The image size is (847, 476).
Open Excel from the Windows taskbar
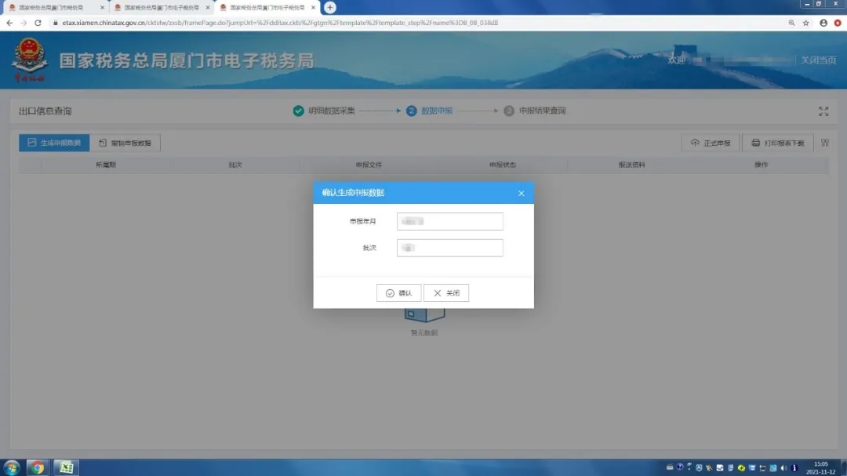(x=67, y=467)
